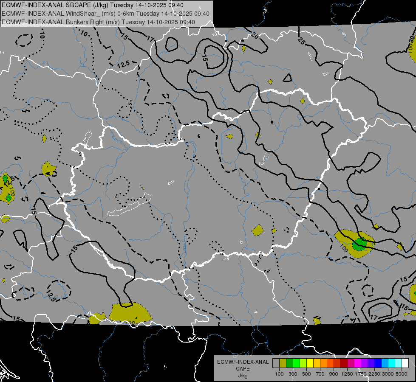Click the pale cyan swatch left of 5000

pyautogui.click(x=399, y=363)
